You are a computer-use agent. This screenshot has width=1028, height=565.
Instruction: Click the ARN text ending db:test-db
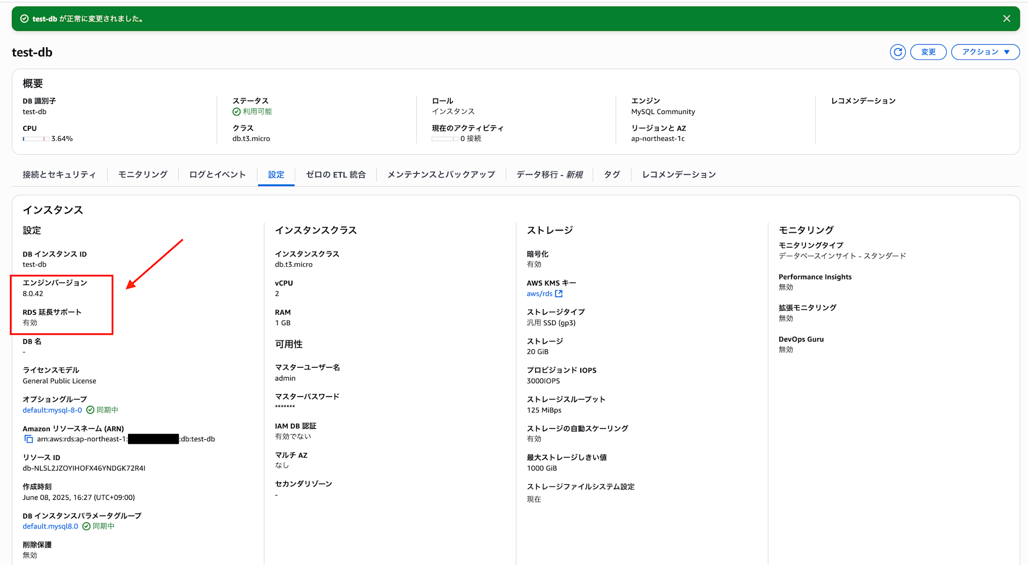click(126, 439)
